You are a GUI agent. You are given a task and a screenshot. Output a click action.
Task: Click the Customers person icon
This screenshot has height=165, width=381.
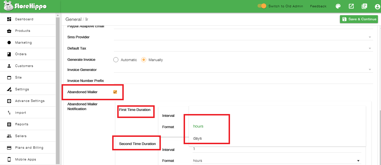[x=9, y=66]
